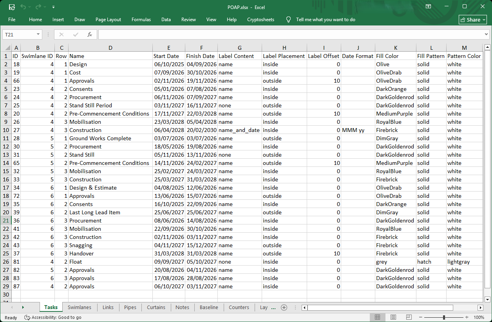The height and width of the screenshot is (322, 492).
Task: Open the Notes sheet tab
Action: point(183,307)
